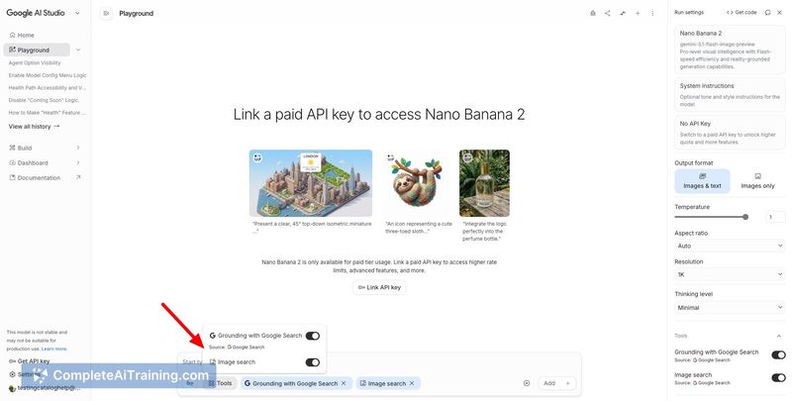Click View all history link
Image resolution: width=792 pixels, height=401 pixels.
pyautogui.click(x=34, y=127)
